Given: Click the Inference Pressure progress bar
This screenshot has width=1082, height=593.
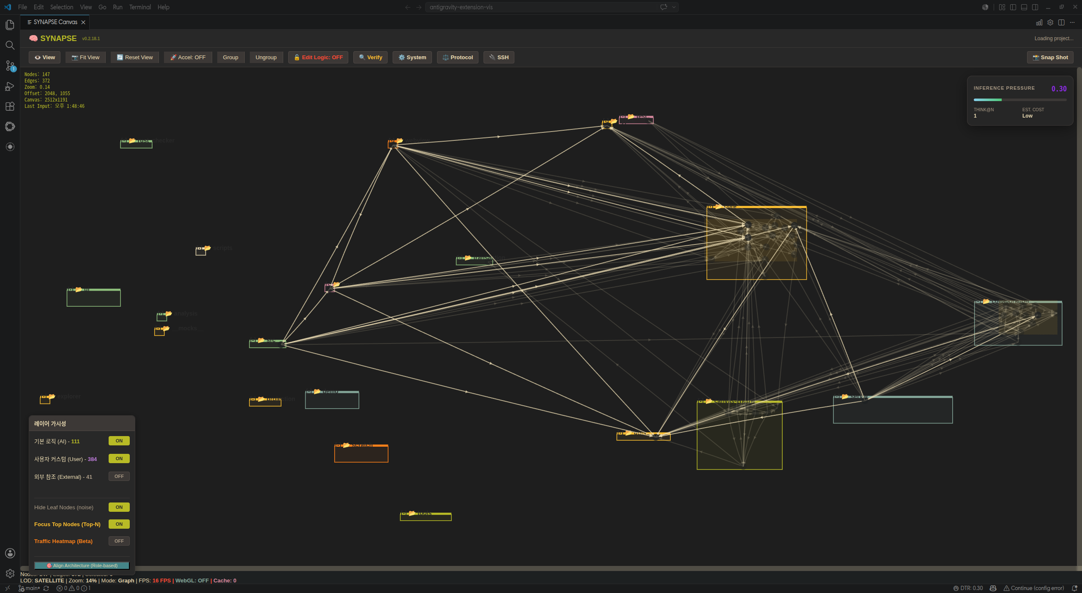Looking at the screenshot, I should (x=1020, y=100).
